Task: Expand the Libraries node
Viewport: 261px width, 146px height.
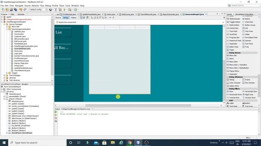Action: pyautogui.click(x=4, y=78)
